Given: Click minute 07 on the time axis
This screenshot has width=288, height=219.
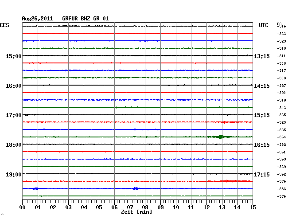Looking at the screenshot, I should coord(130,207).
